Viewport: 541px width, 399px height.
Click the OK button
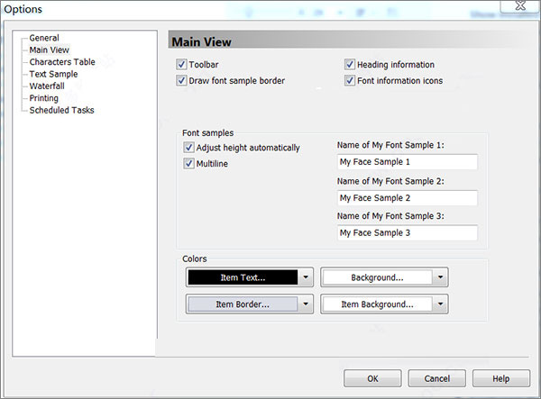pyautogui.click(x=372, y=378)
